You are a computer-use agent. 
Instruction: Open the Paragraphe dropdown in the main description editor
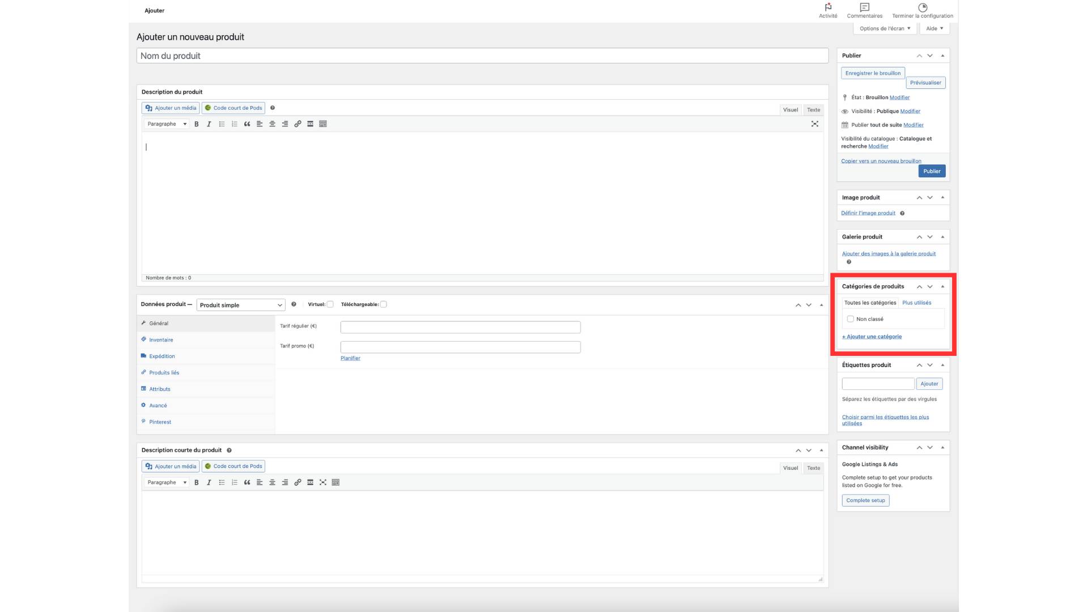[x=167, y=124]
